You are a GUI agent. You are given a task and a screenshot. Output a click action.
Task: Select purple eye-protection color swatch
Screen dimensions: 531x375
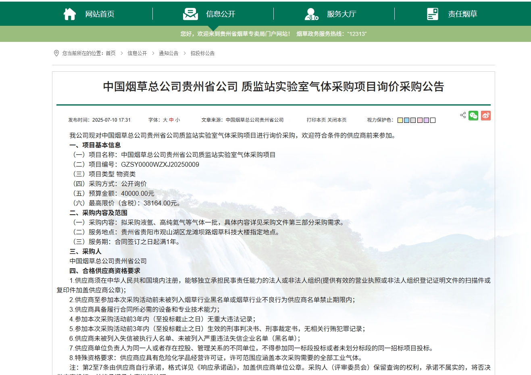(426, 120)
